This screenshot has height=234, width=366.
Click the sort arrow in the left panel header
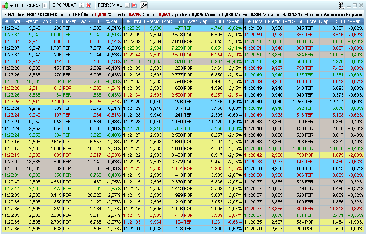click(7, 21)
